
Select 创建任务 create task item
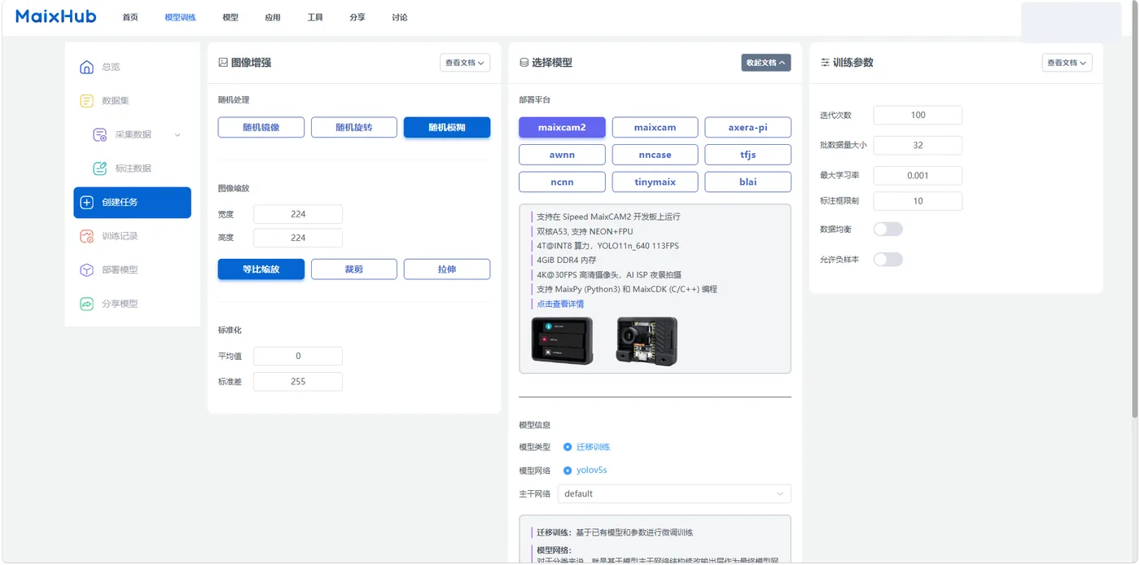[x=132, y=203]
